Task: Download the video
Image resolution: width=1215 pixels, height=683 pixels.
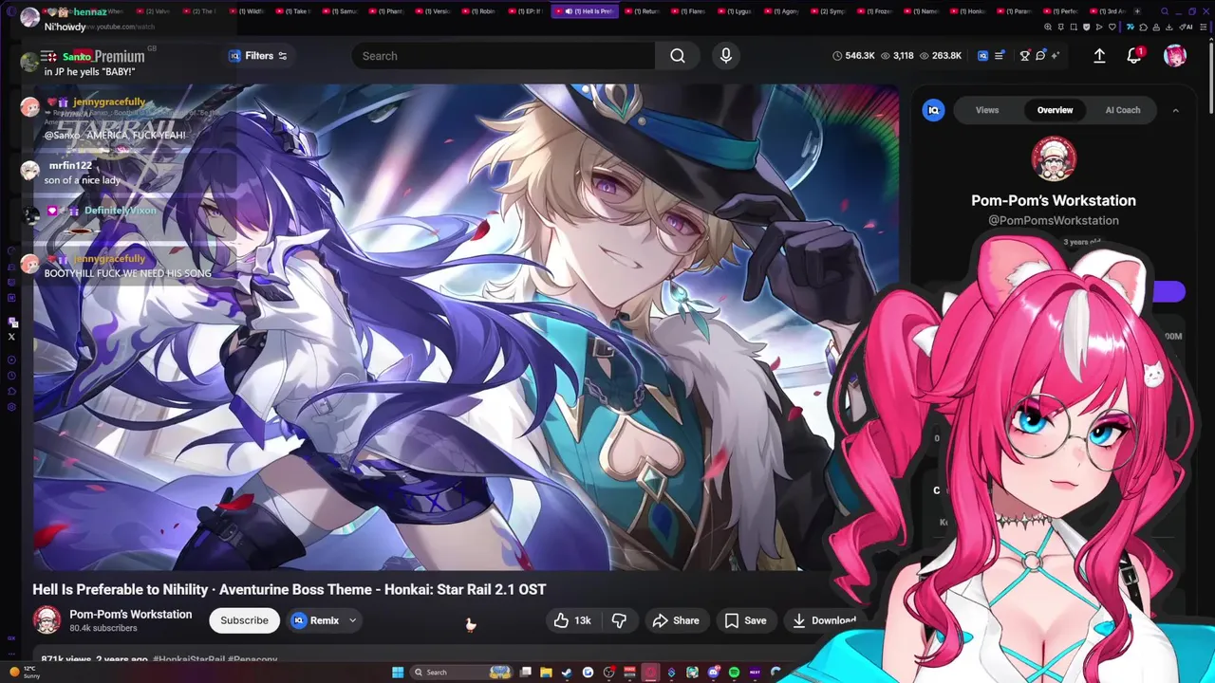Action: click(x=823, y=620)
